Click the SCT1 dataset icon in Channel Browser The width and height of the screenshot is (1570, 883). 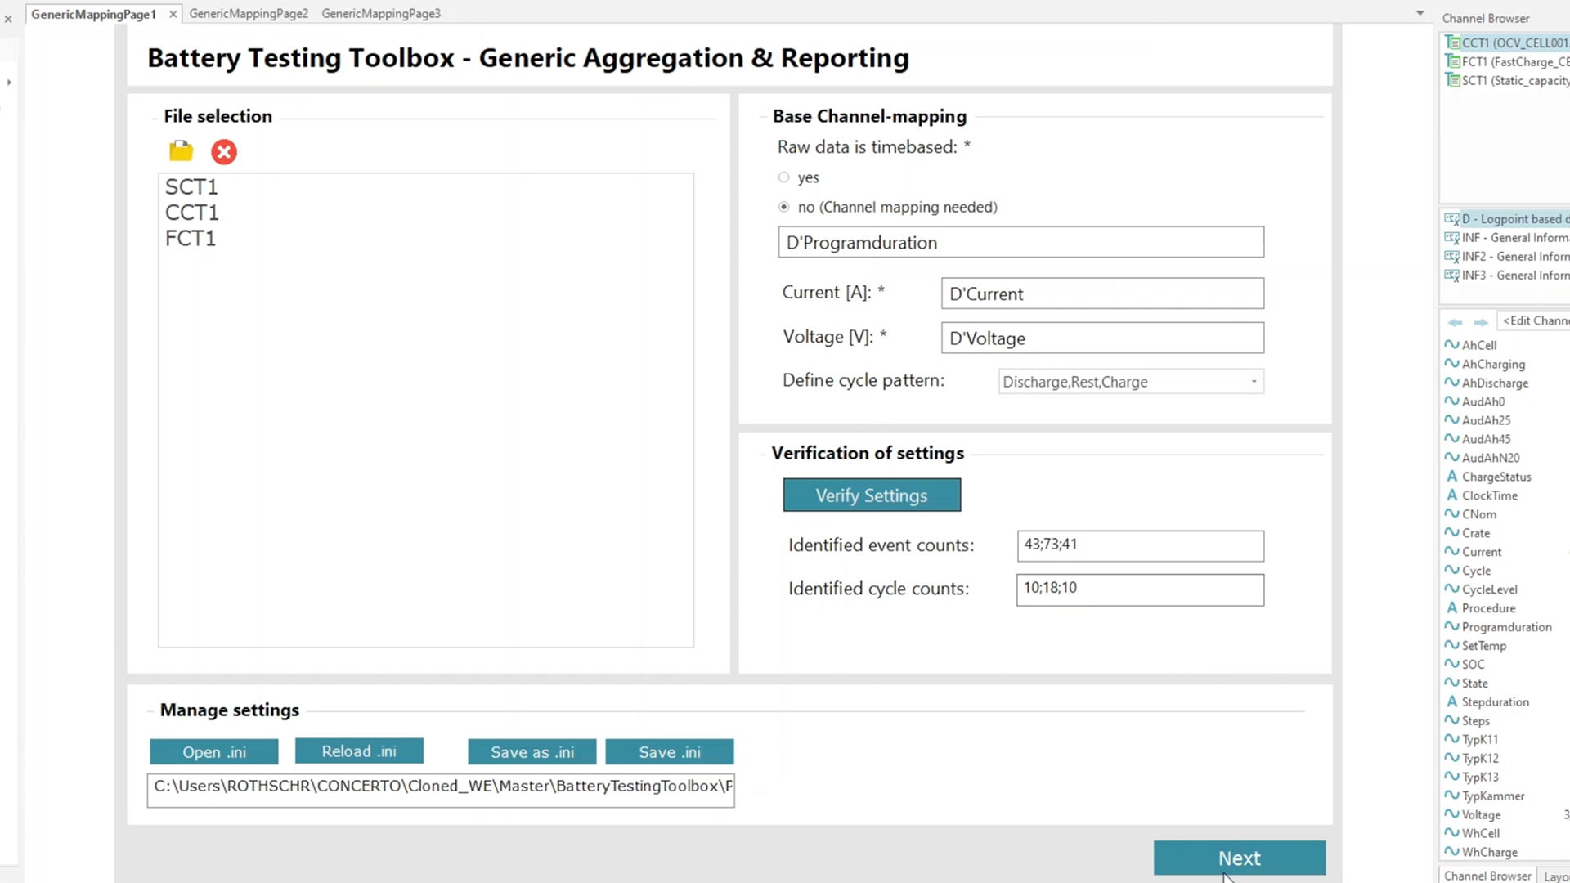1452,80
